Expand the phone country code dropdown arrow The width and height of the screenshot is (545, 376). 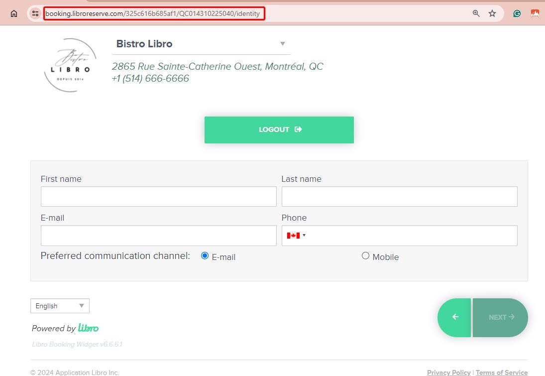click(x=304, y=235)
